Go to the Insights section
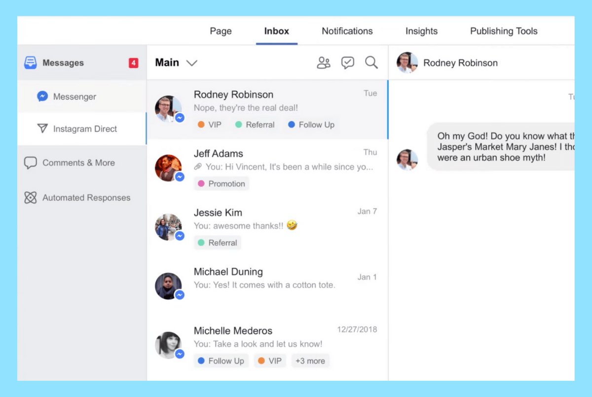The image size is (592, 397). pyautogui.click(x=421, y=31)
